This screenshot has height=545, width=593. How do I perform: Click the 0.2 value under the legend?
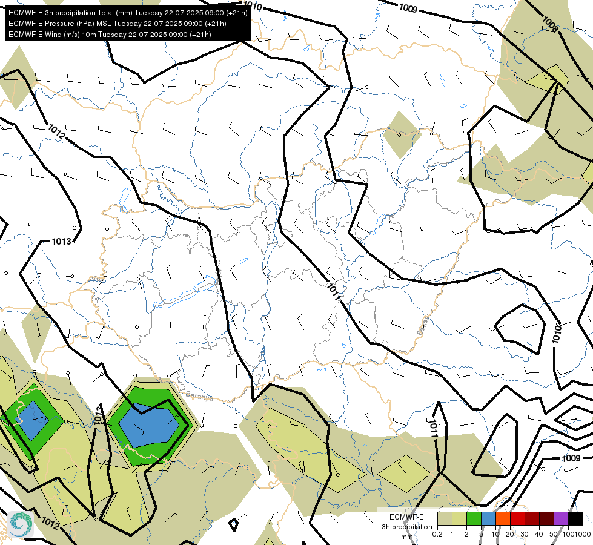pyautogui.click(x=437, y=534)
